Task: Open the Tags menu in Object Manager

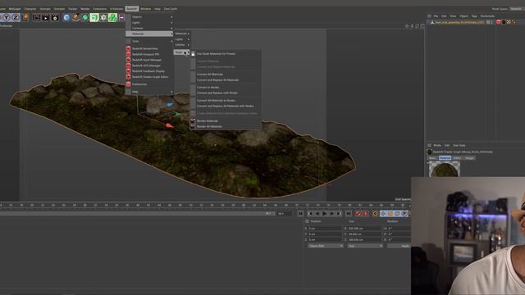Action: pyautogui.click(x=474, y=16)
